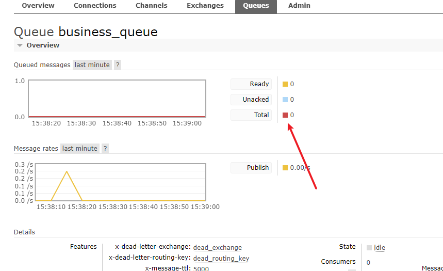This screenshot has width=443, height=271.
Task: Open the Admin tab
Action: [x=299, y=6]
